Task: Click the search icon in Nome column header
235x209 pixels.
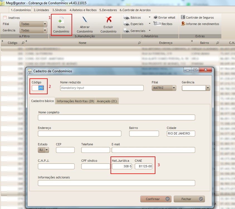Action: [x=139, y=43]
